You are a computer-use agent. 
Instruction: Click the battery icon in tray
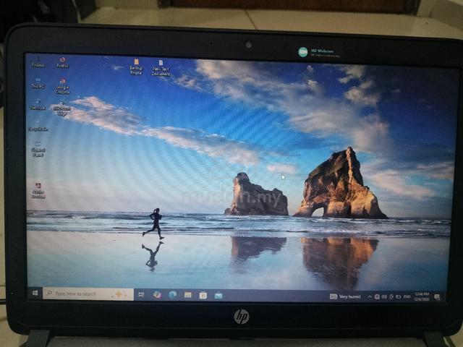coord(399,296)
